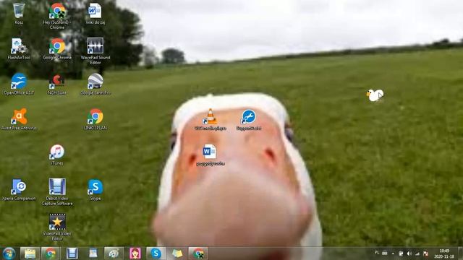The height and width of the screenshot is (260, 463).
Task: Select the Google Chrome desktop shortcut
Action: click(57, 48)
